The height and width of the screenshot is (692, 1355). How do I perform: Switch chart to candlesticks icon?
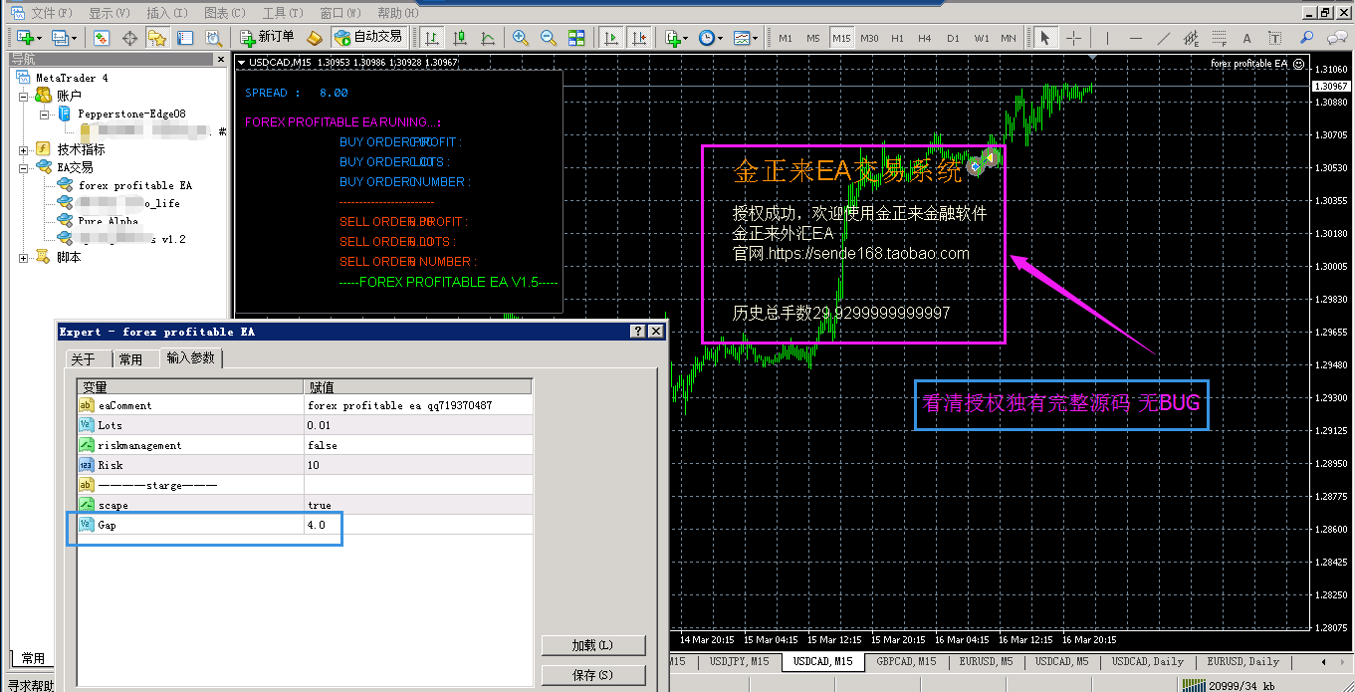(x=460, y=38)
